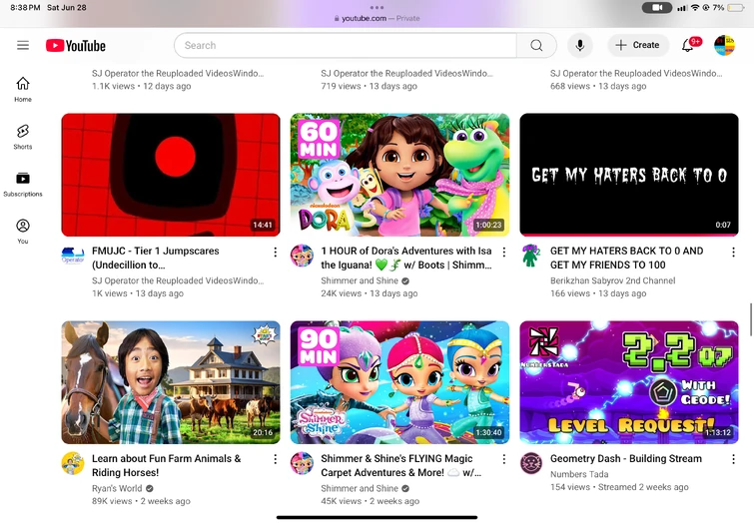Open options for GET MY HATERS video
Image resolution: width=754 pixels, height=524 pixels.
(733, 252)
